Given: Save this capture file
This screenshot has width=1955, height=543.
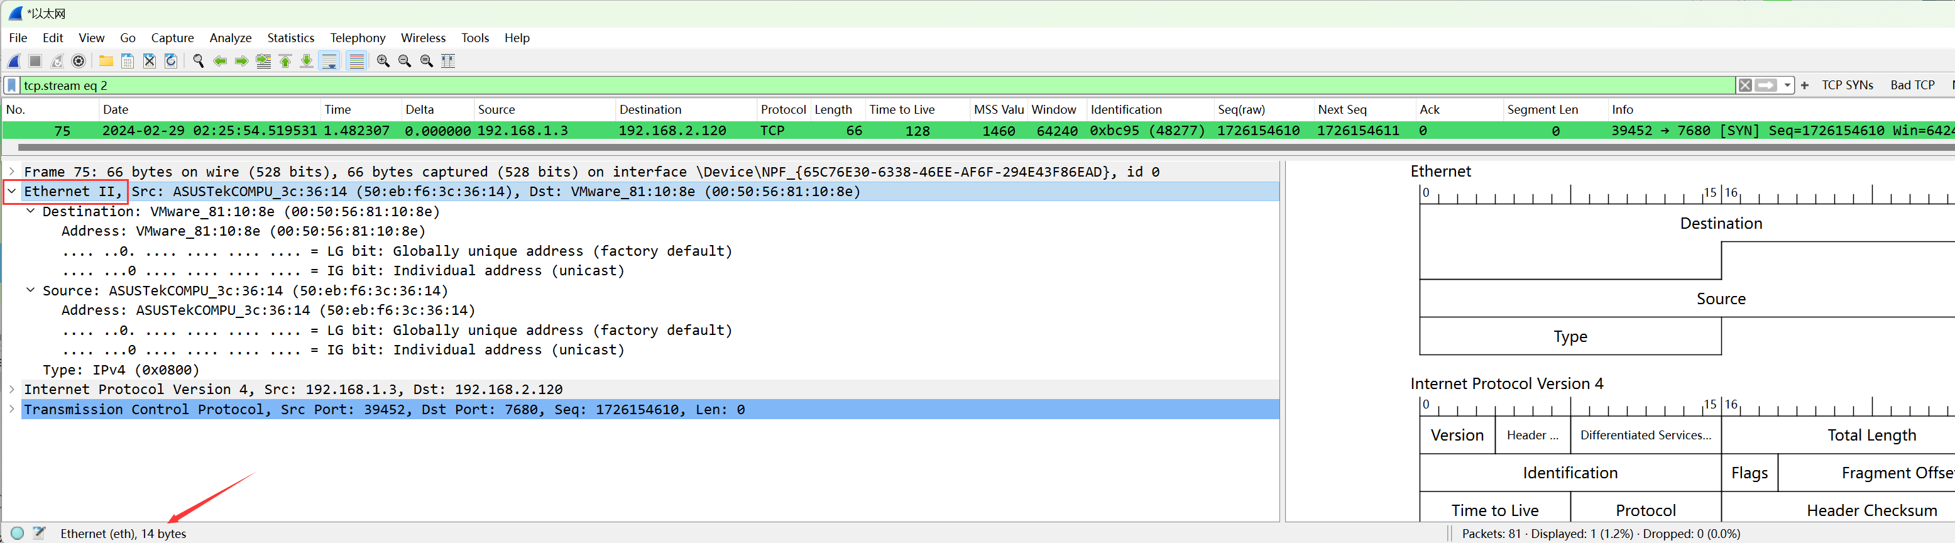Looking at the screenshot, I should tap(128, 61).
